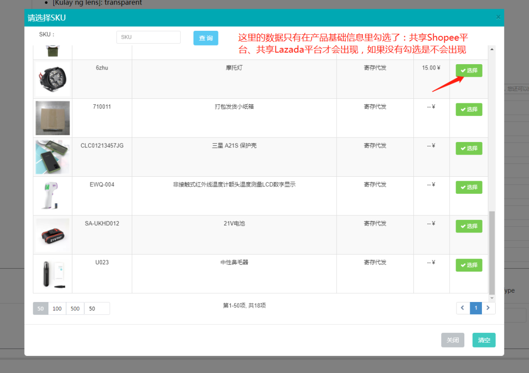Click SKU code text 6zhu
The width and height of the screenshot is (529, 373).
(x=102, y=68)
